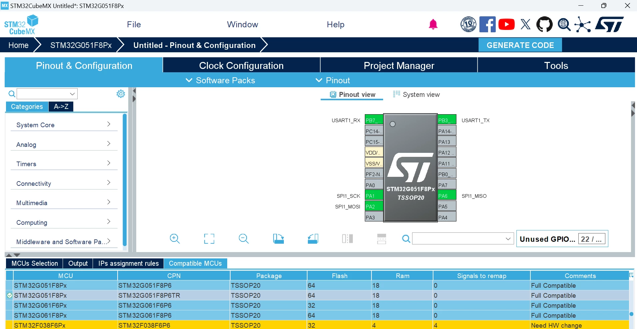Screen dimensions: 637x329
Task: Click pin PA1 on the chip
Action: tap(374, 196)
